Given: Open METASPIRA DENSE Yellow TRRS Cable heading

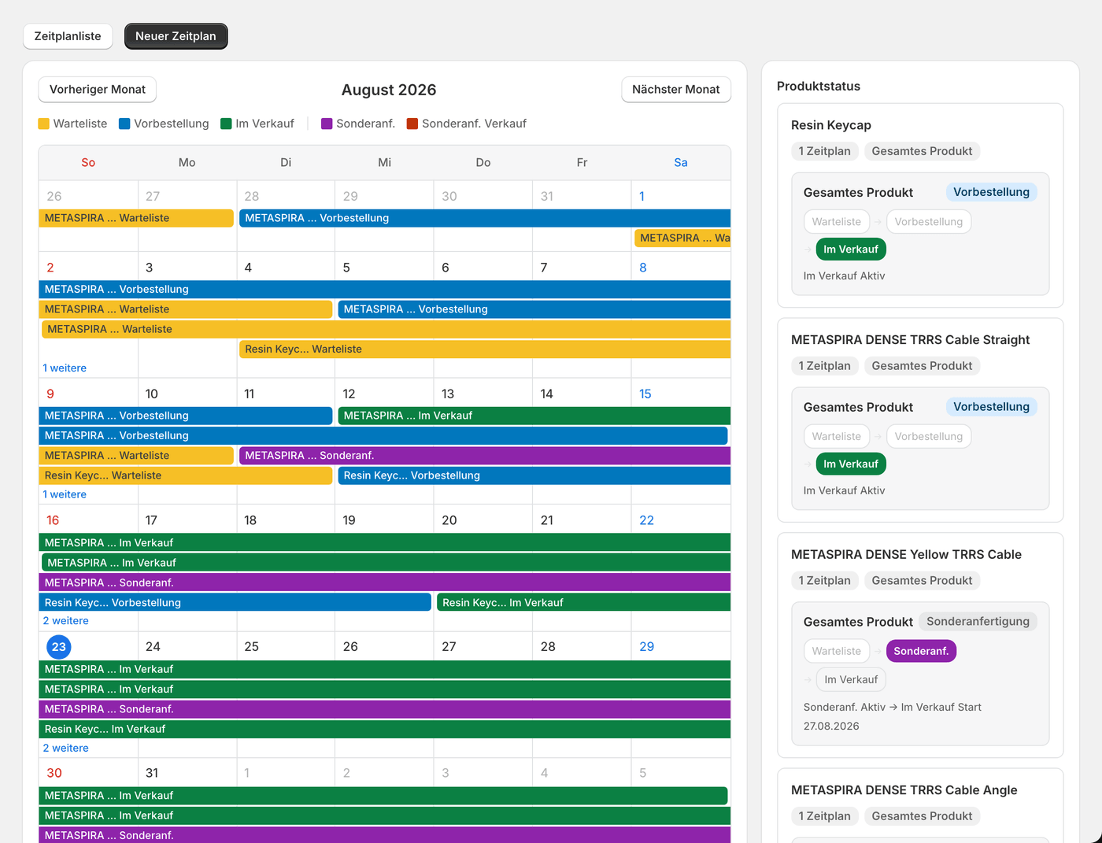Looking at the screenshot, I should [906, 555].
